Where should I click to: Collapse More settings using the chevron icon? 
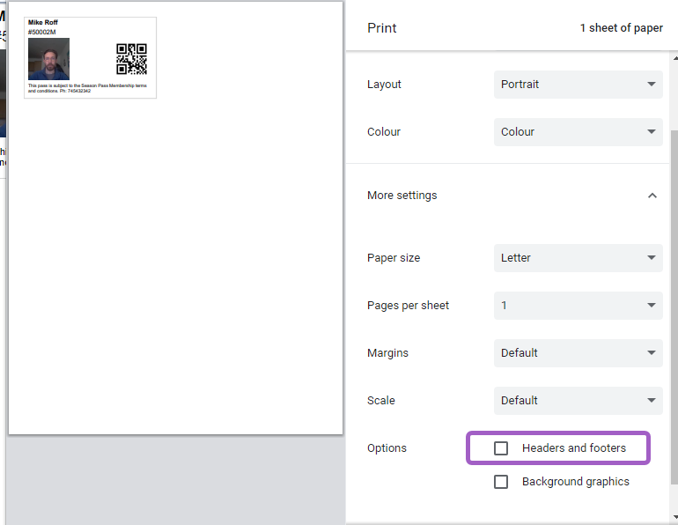click(652, 196)
